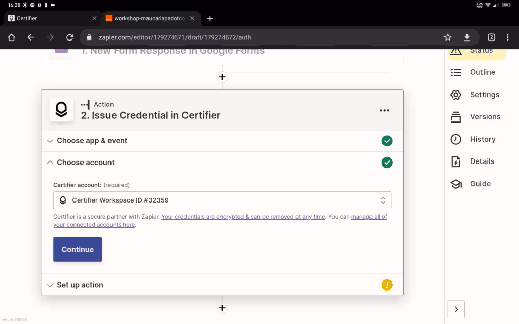This screenshot has width=519, height=324.
Task: Close the workshop-maucariapadotcom tab
Action: (x=192, y=18)
